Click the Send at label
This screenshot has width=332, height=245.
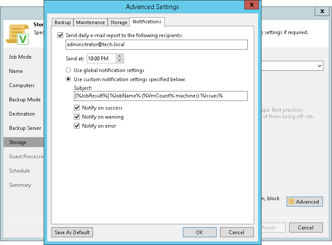click(75, 59)
